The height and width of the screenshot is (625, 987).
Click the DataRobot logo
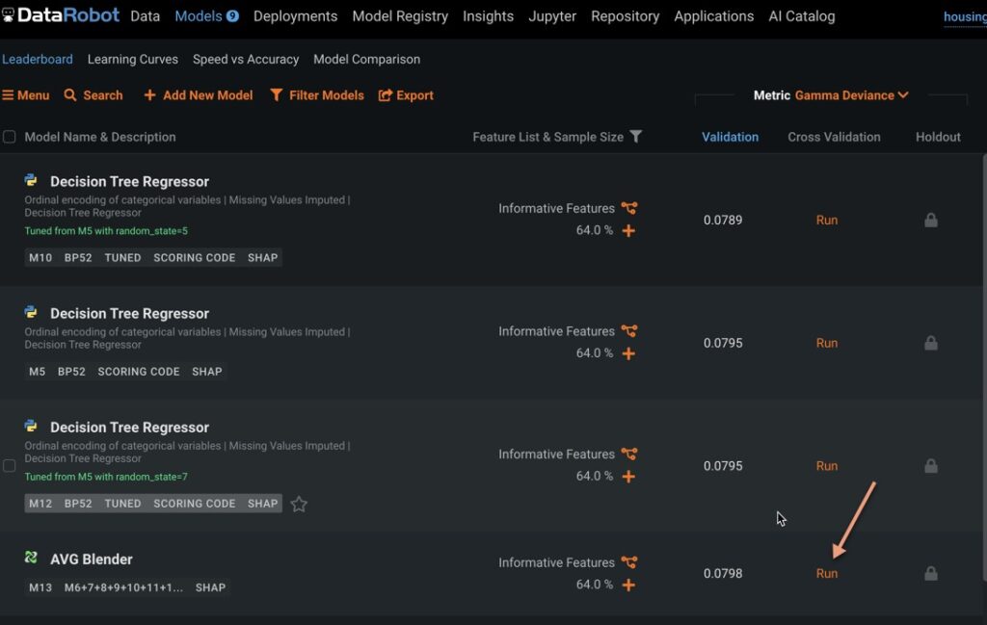pyautogui.click(x=60, y=15)
